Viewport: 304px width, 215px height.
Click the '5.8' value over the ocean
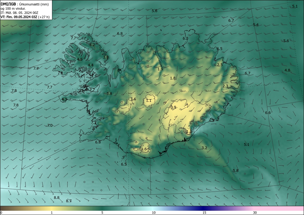click(x=236, y=170)
